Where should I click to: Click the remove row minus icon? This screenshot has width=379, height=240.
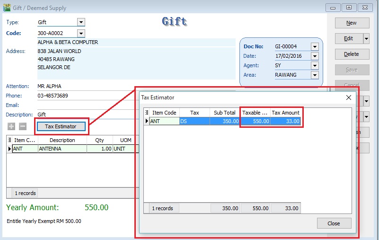[22, 126]
